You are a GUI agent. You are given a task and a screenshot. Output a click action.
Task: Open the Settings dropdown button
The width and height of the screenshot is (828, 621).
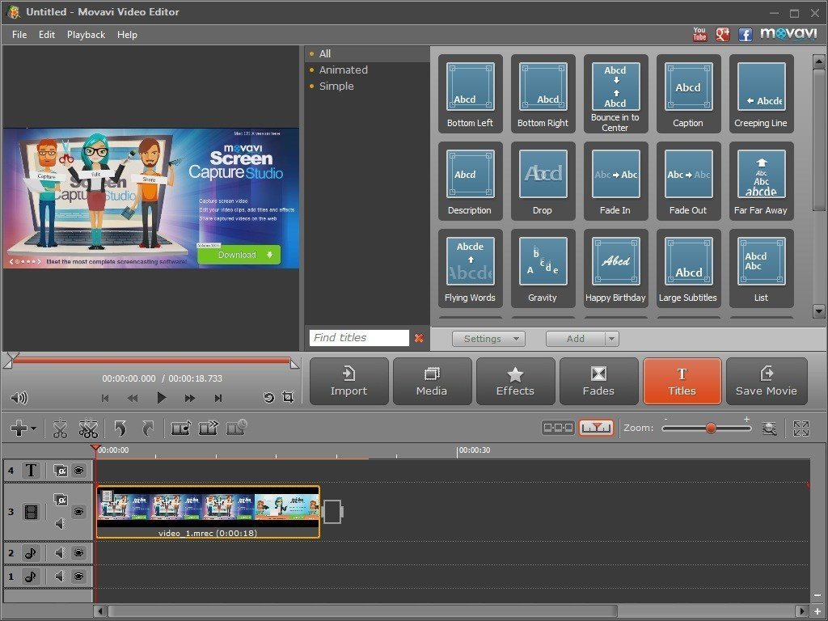[x=488, y=339]
